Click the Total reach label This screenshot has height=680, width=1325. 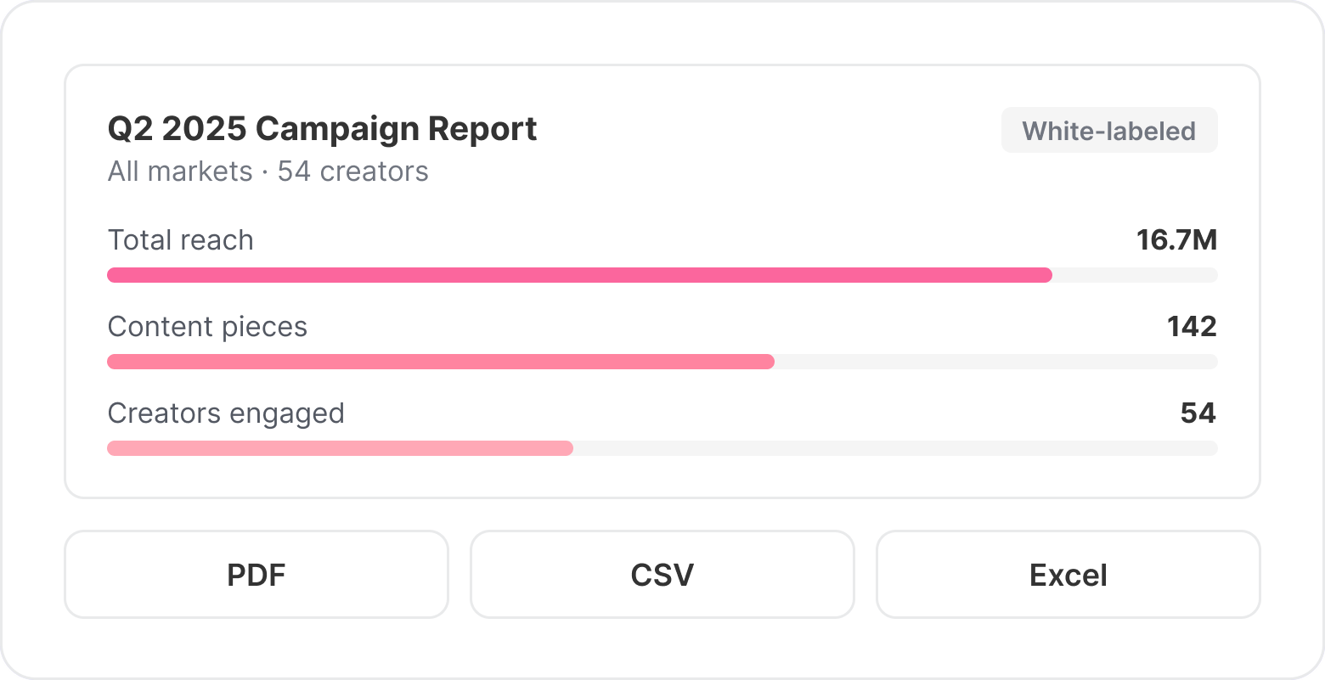(181, 240)
